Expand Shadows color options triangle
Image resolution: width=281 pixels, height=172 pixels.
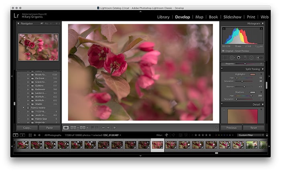(x=261, y=92)
